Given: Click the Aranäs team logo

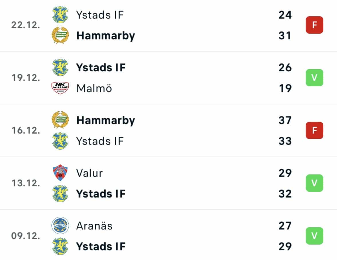Looking at the screenshot, I should pos(60,225).
